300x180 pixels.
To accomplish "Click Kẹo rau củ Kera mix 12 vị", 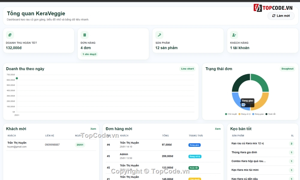I will 248,143.
